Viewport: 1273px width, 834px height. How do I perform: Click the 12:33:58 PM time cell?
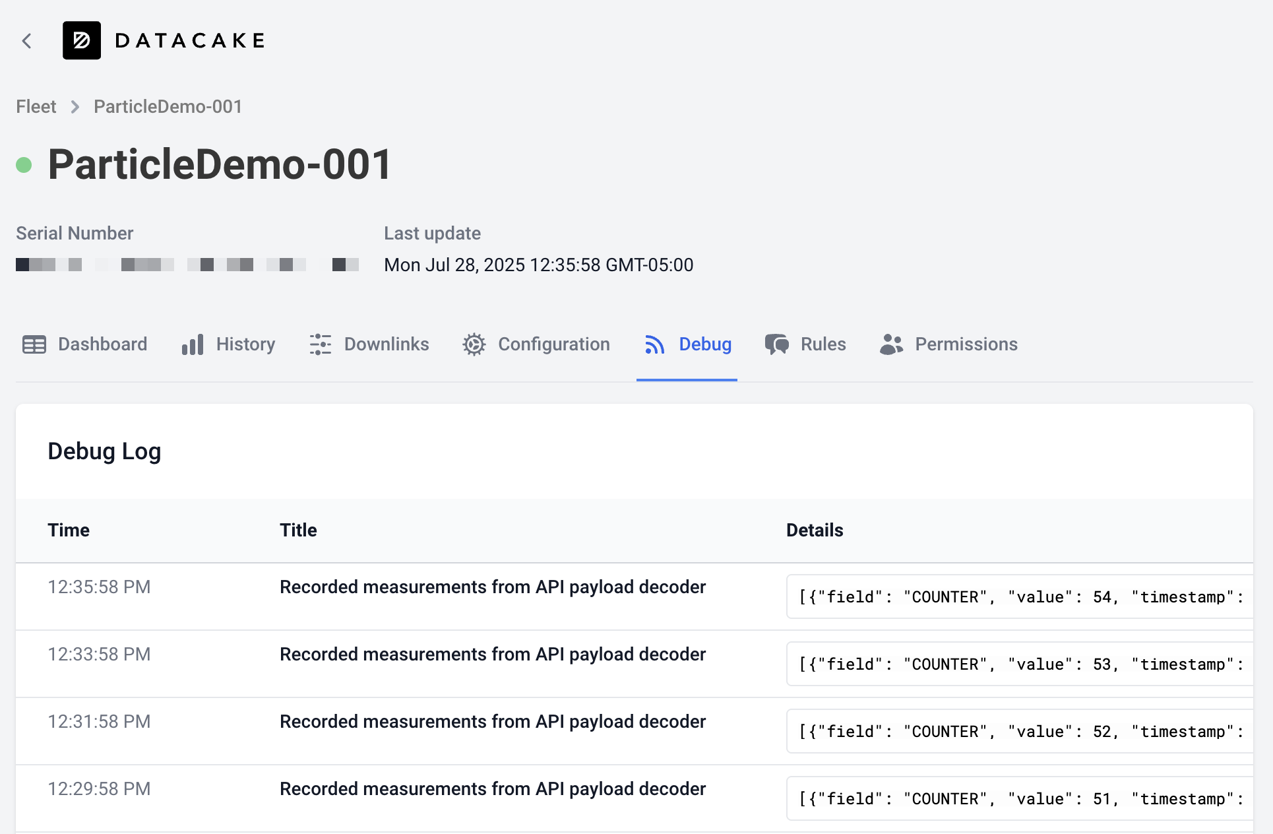click(x=99, y=654)
